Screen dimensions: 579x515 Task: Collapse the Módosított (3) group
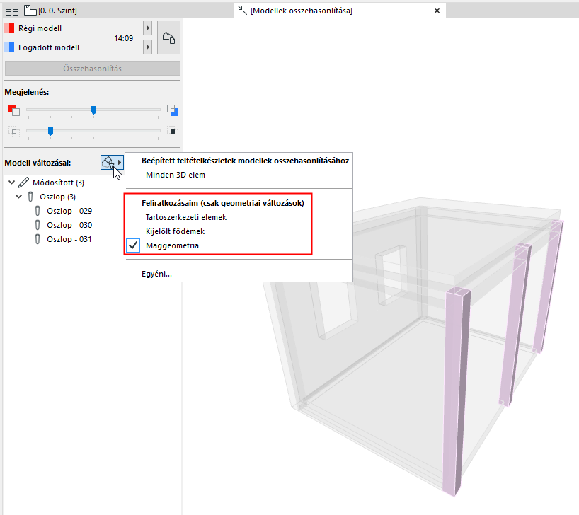click(12, 183)
